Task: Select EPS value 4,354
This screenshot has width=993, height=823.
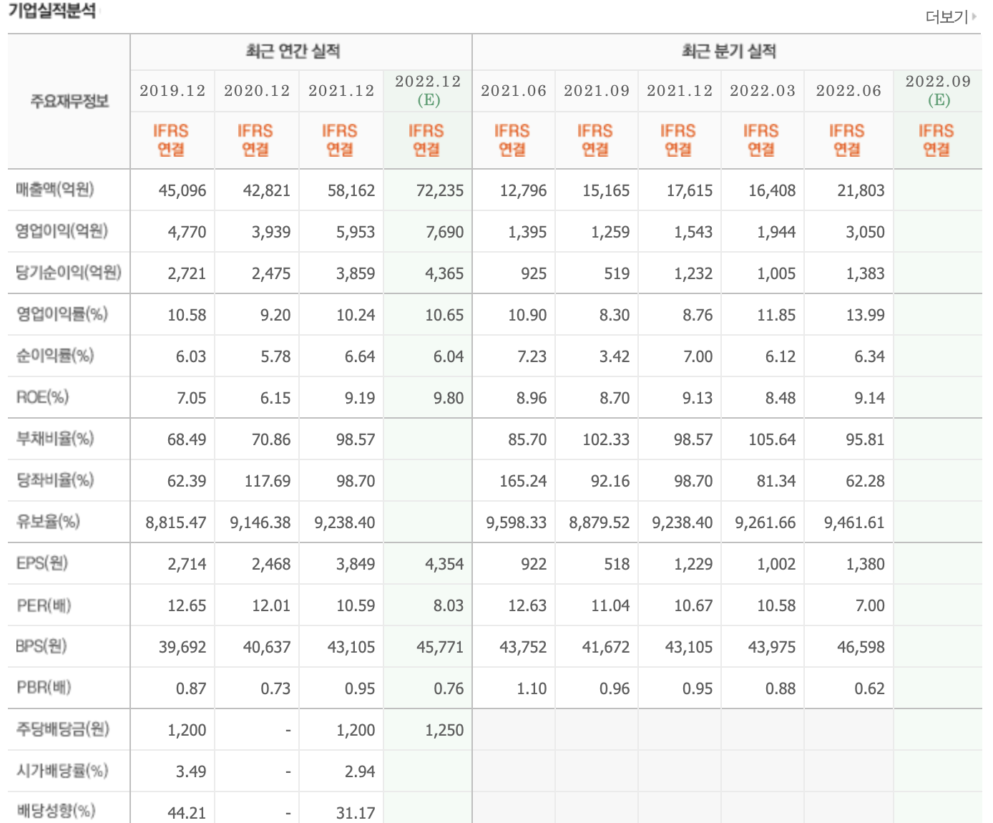Action: pos(444,565)
